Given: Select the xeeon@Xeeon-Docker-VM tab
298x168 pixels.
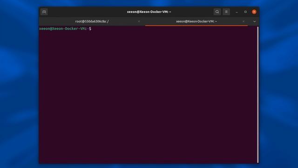Looking at the screenshot, I should (x=196, y=21).
